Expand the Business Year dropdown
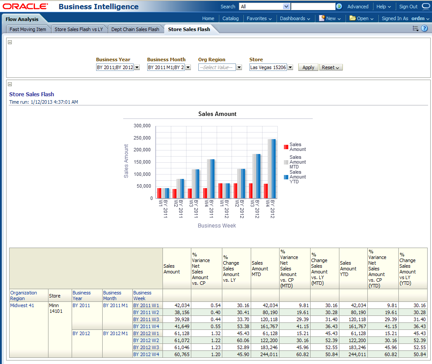The height and width of the screenshot is (364, 432). click(x=137, y=67)
